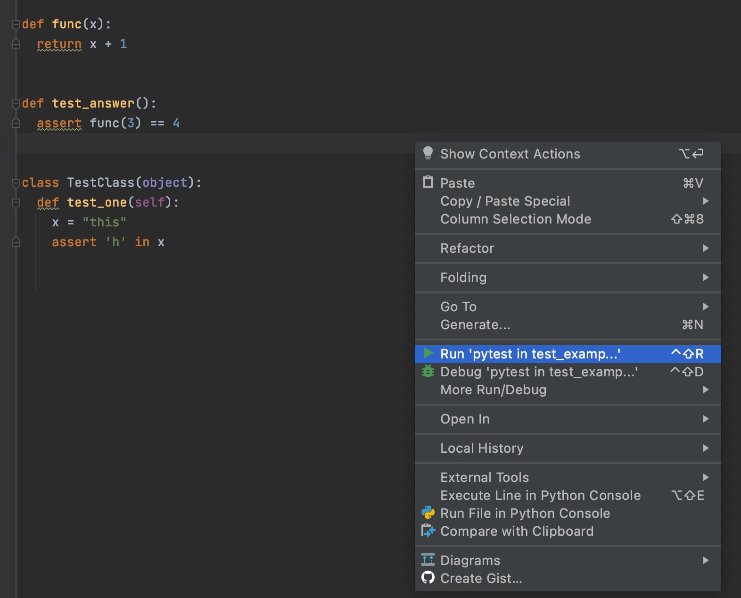The width and height of the screenshot is (741, 598).
Task: Click the number 4 in the assertion
Action: [x=176, y=123]
